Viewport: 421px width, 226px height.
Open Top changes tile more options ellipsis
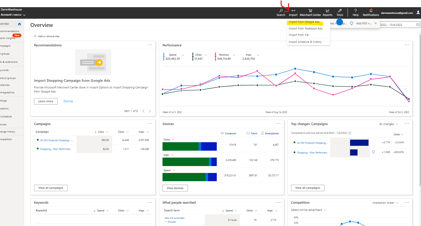coord(407,124)
